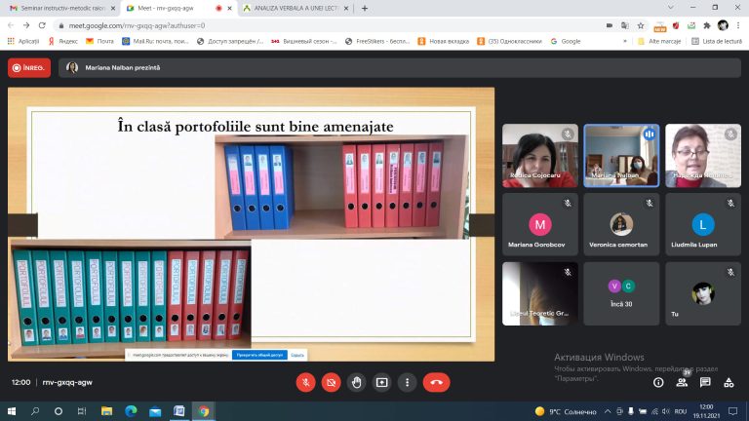Open the Google bookmark link
The height and width of the screenshot is (421, 749).
tap(566, 42)
